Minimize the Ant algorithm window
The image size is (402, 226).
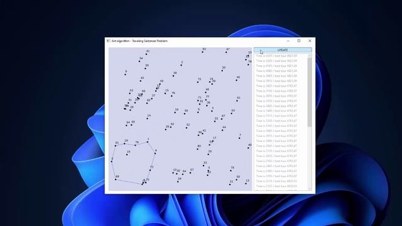click(288, 41)
